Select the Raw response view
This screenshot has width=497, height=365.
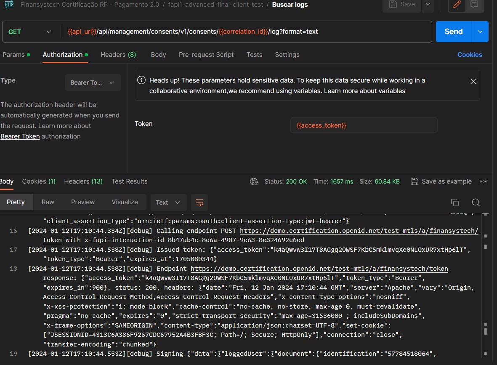(48, 202)
